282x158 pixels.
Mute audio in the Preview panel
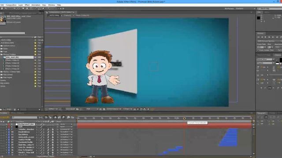[277, 37]
